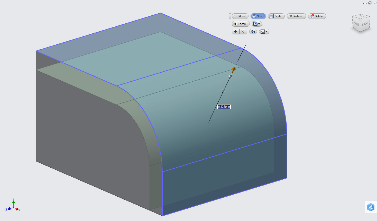Screen dimensions: 377x221
Task: Click the mini-toolbar grip handle
Action: click(x=230, y=16)
